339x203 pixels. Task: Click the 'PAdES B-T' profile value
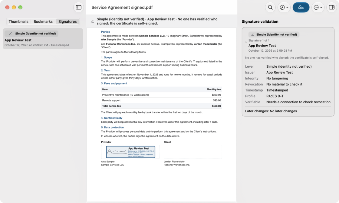pyautogui.click(x=275, y=96)
